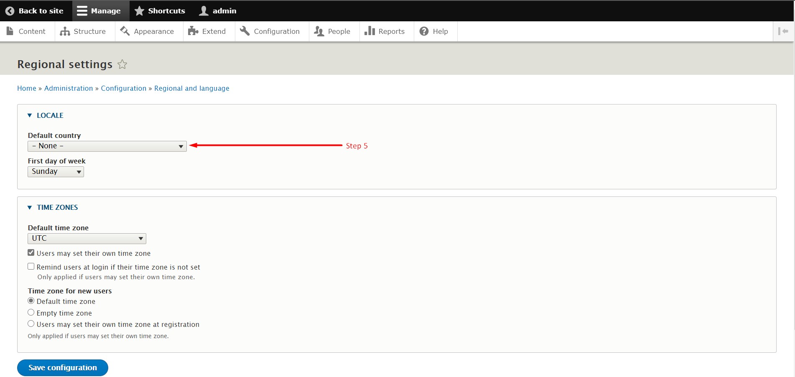Open the Structure menu item label
795x377 pixels.
[89, 31]
